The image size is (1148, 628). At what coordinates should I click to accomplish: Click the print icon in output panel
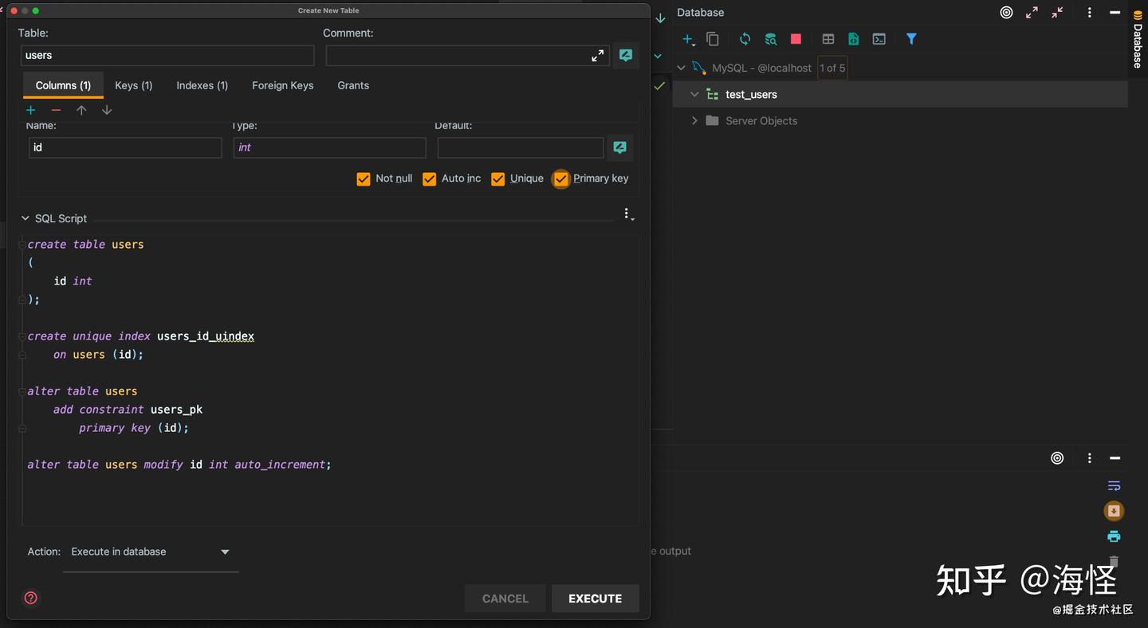coord(1114,536)
